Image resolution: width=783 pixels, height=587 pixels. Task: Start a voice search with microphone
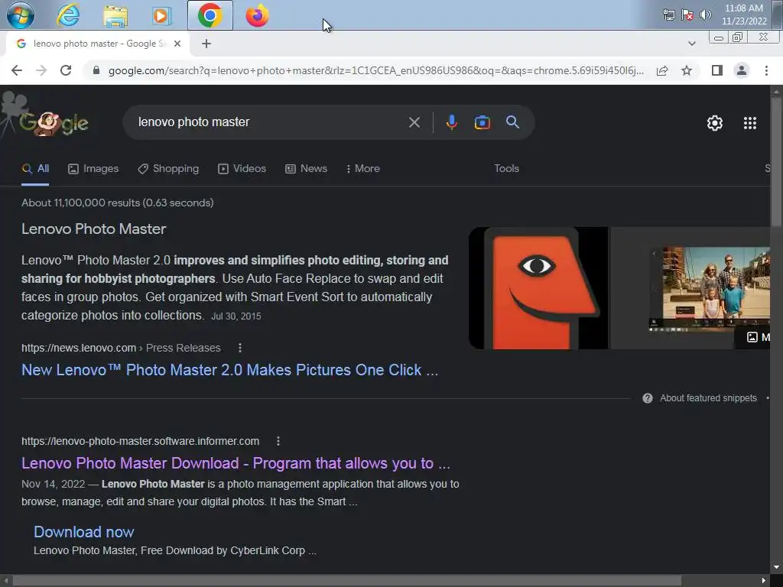point(451,122)
